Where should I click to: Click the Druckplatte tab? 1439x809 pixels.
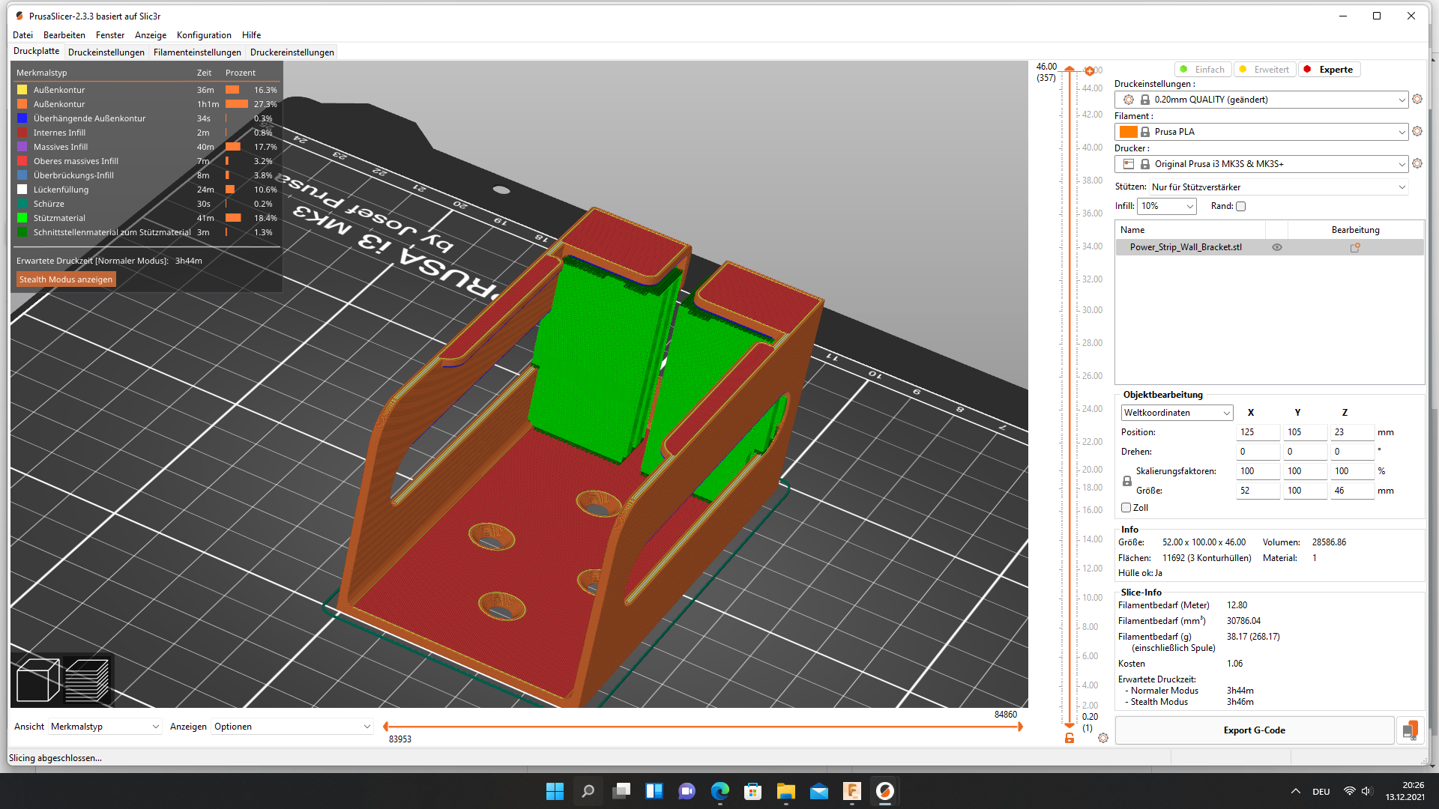point(37,51)
